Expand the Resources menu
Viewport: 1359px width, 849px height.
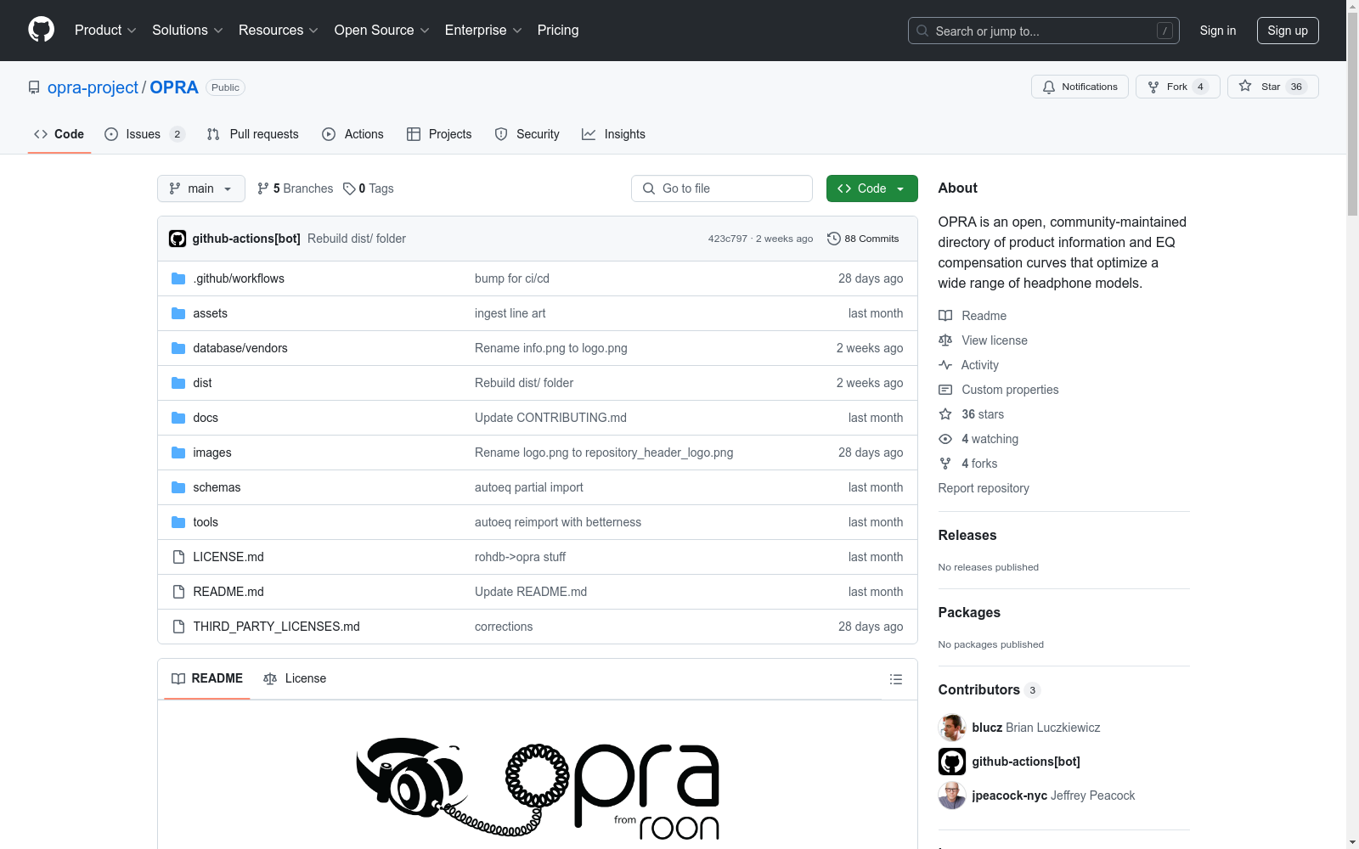279,30
